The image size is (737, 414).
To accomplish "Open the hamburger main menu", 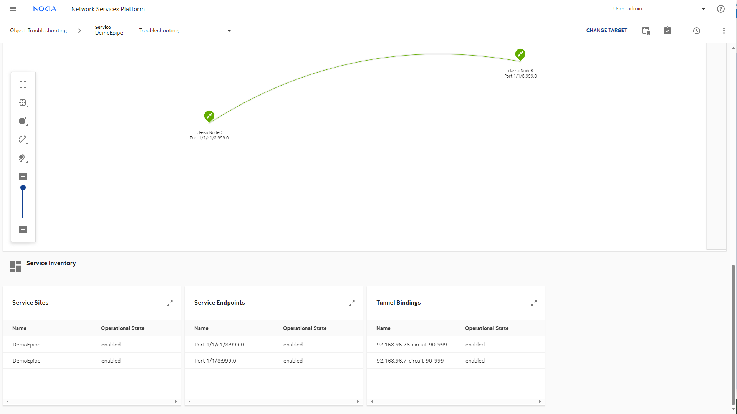I will (x=13, y=9).
